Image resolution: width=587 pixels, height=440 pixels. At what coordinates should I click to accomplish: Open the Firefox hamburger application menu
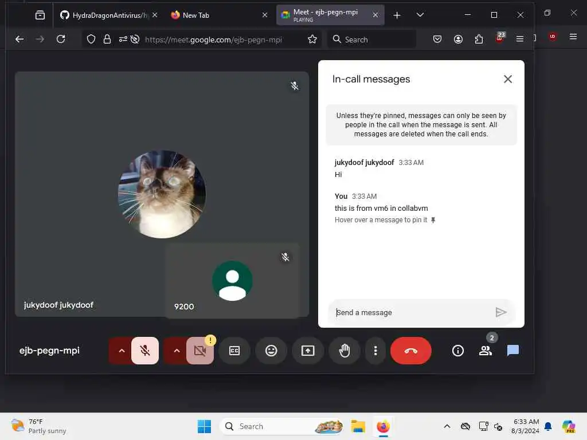519,39
